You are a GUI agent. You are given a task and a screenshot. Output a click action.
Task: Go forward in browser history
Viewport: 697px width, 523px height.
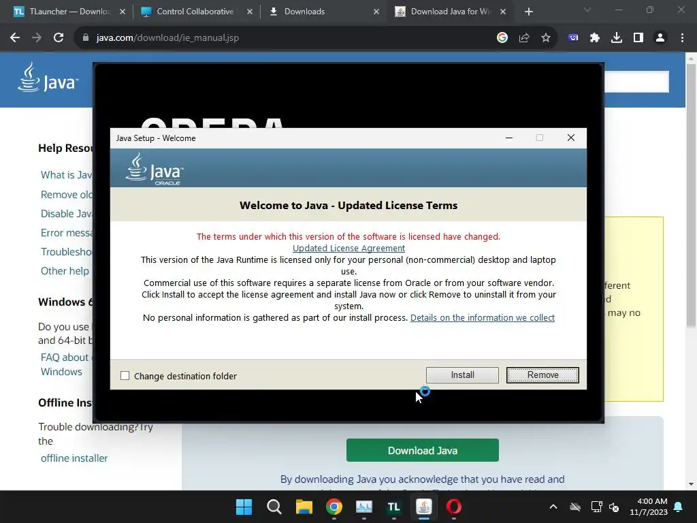(x=37, y=38)
